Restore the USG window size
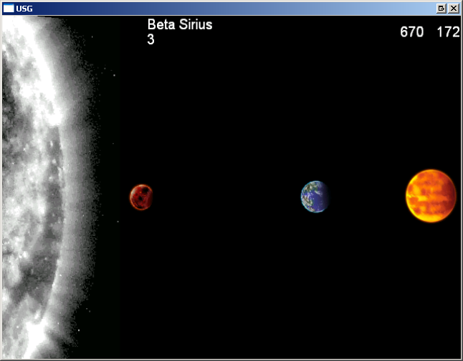The image size is (463, 361). pyautogui.click(x=441, y=9)
